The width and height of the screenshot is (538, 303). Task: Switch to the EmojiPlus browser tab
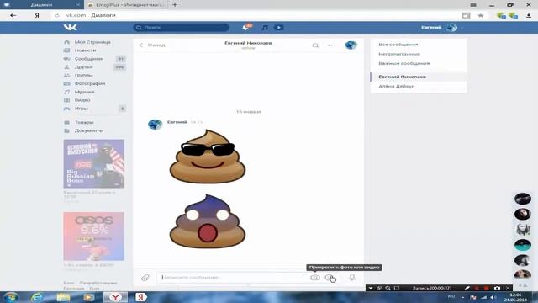[x=126, y=5]
